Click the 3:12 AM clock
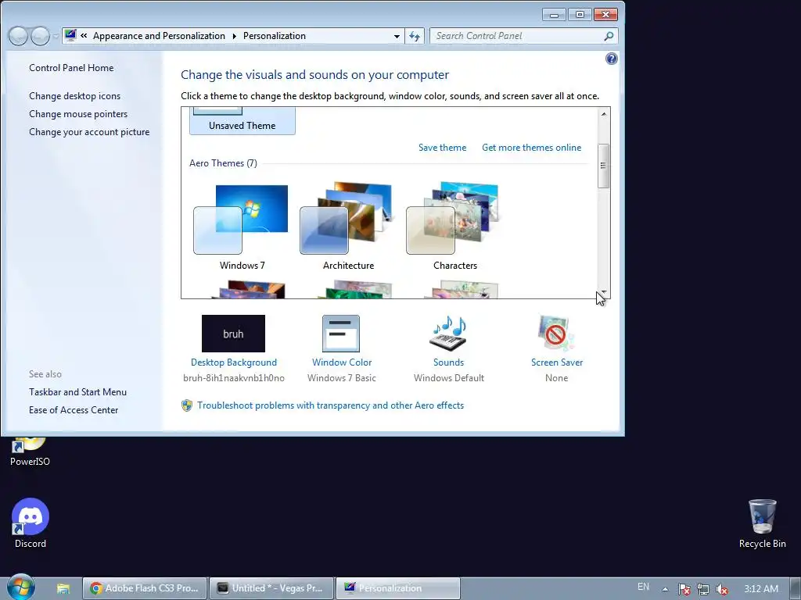 pos(761,589)
